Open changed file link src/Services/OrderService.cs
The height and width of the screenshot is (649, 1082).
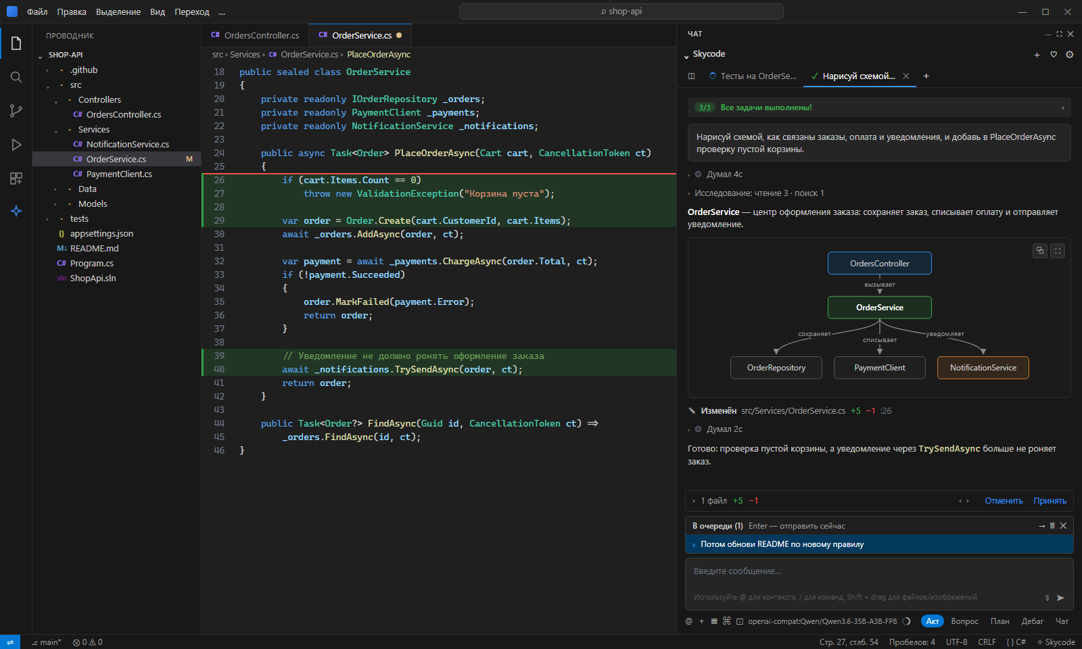[793, 411]
